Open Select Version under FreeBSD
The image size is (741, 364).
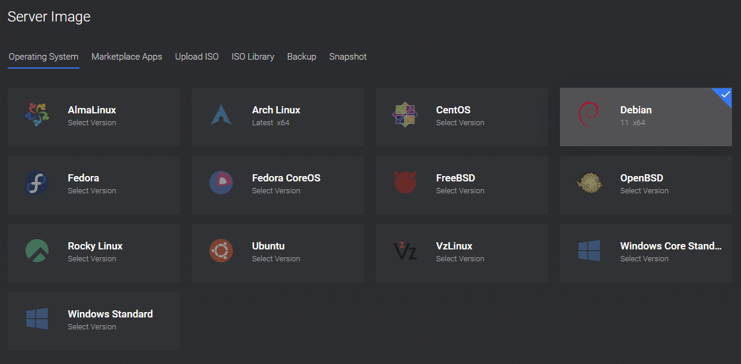coord(460,191)
